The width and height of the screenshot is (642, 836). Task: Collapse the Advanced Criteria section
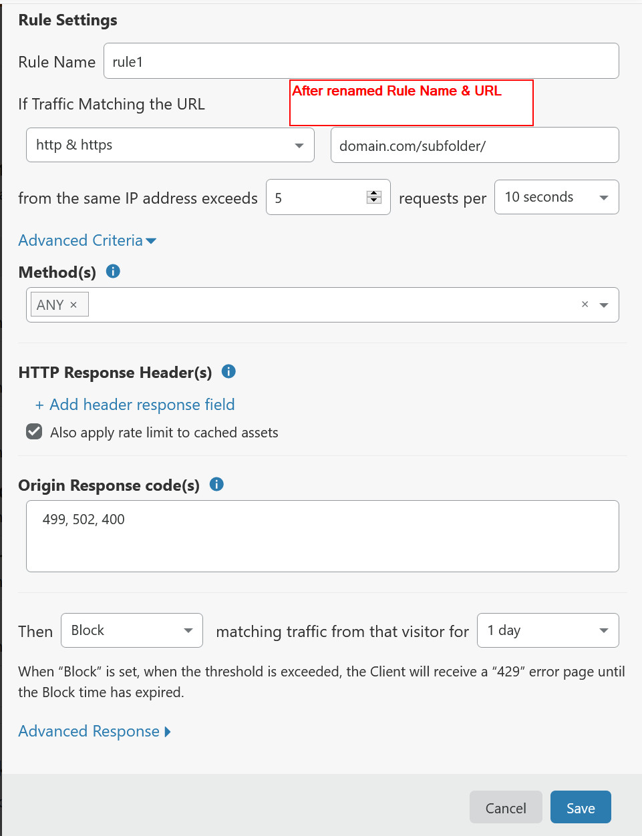click(87, 240)
